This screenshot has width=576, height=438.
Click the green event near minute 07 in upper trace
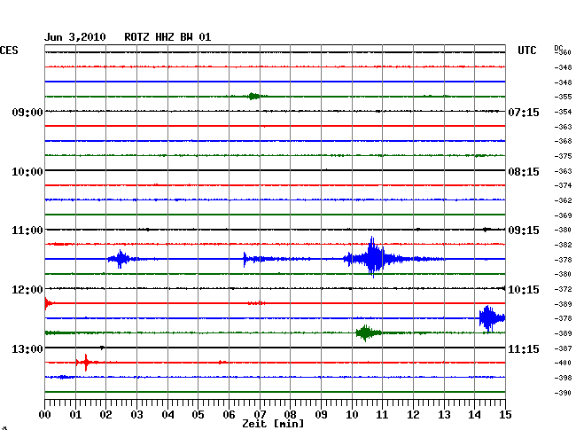253,97
